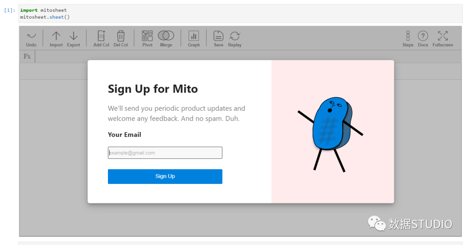
Task: Click the 'And no spam. Duh.' text
Action: click(x=211, y=119)
